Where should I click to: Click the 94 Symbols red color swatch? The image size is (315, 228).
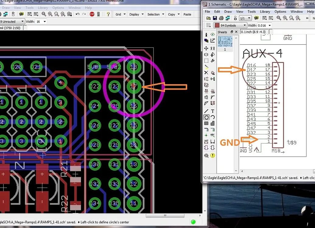pos(217,25)
